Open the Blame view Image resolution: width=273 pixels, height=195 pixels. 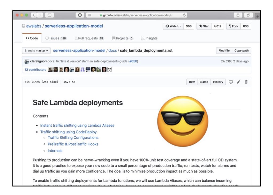click(x=204, y=82)
